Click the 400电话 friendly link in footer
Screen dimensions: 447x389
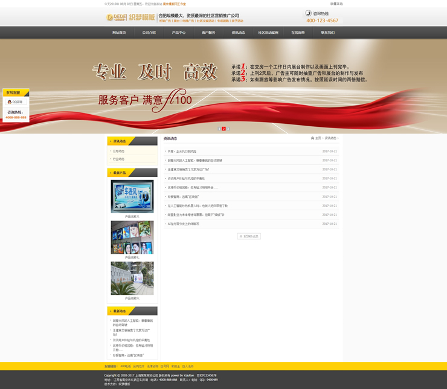126,366
